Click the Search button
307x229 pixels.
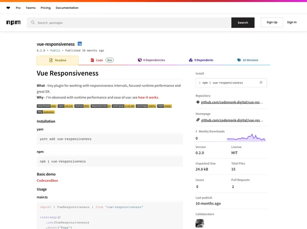tap(243, 22)
